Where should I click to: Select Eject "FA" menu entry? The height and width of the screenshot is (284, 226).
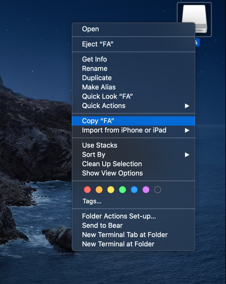coord(134,44)
